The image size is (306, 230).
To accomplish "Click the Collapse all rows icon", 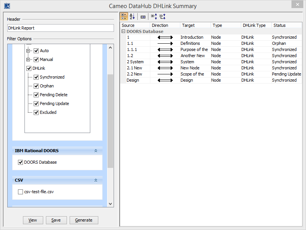I will tap(162, 16).
